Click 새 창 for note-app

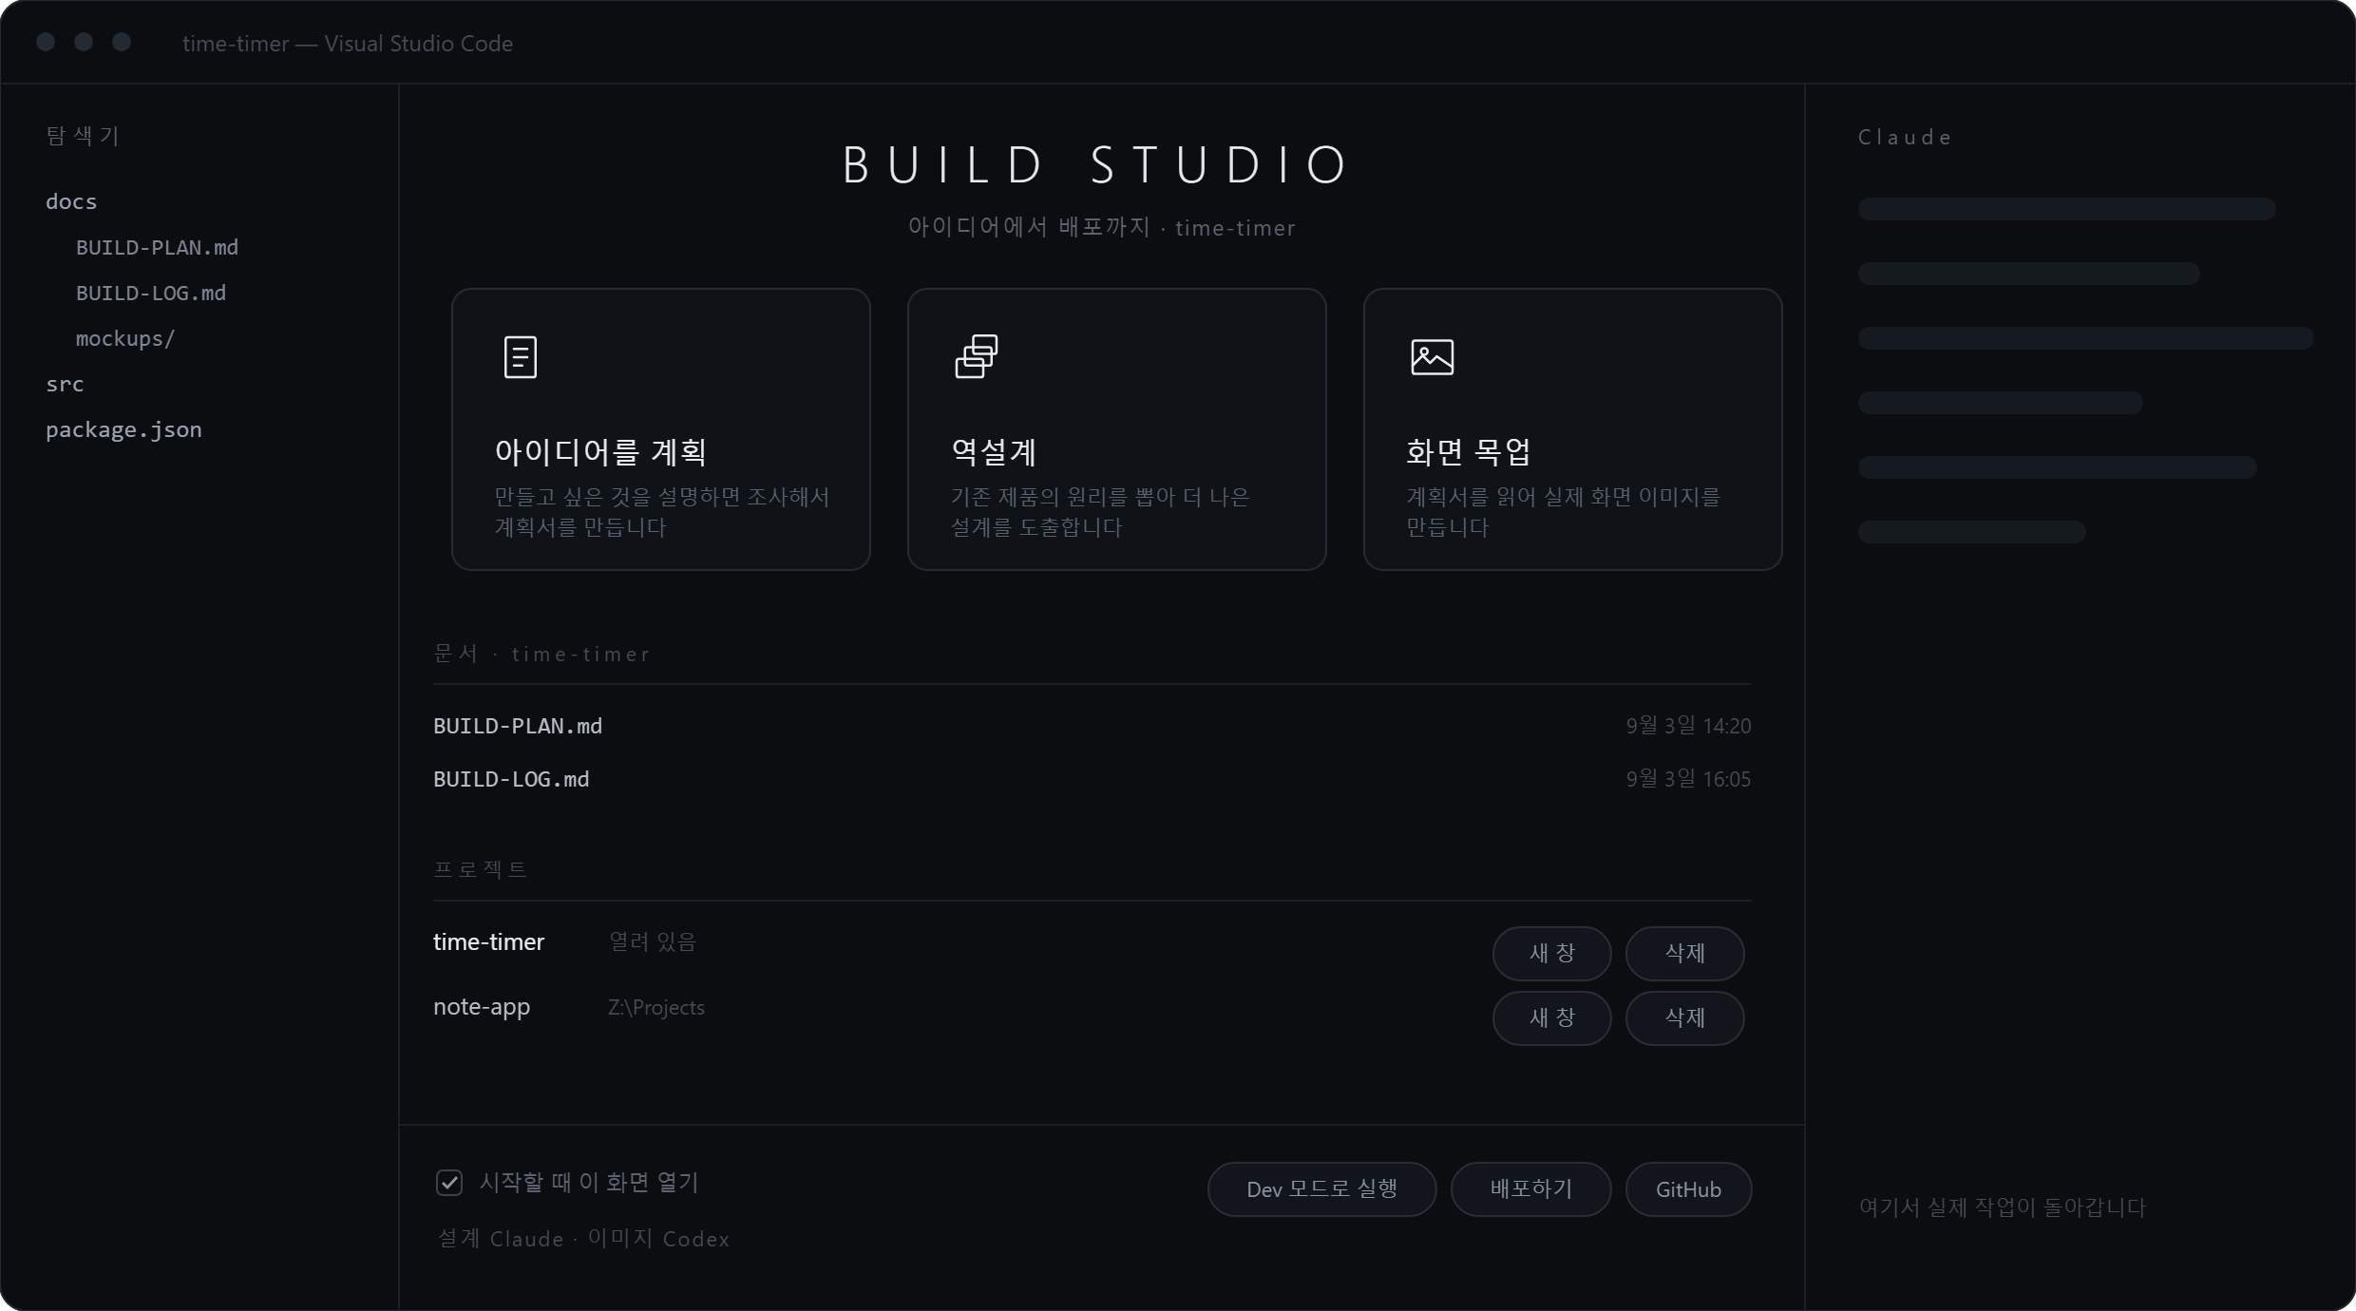(x=1552, y=1017)
